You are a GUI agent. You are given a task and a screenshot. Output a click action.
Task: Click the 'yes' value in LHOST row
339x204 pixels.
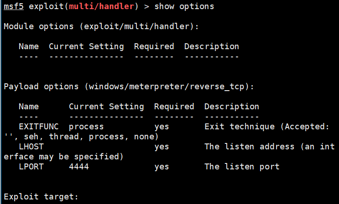(162, 147)
